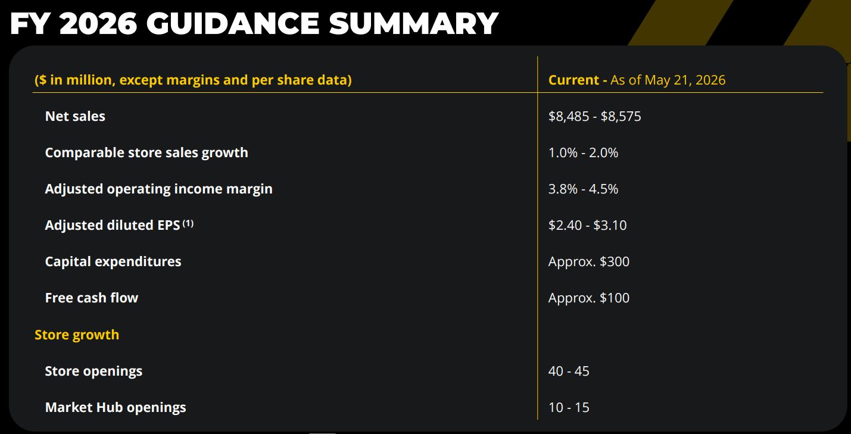Click the 3.8% - 4.5% margin value
The height and width of the screenshot is (434, 851).
[584, 189]
